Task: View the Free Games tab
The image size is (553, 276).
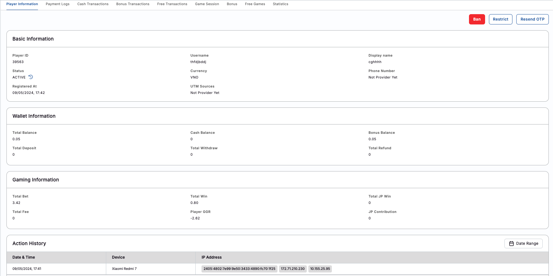Action: click(x=255, y=4)
